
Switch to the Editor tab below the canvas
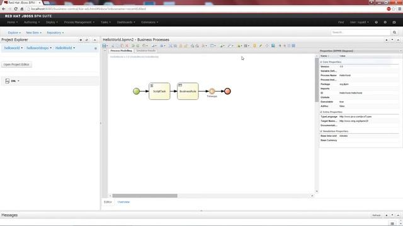(x=108, y=202)
